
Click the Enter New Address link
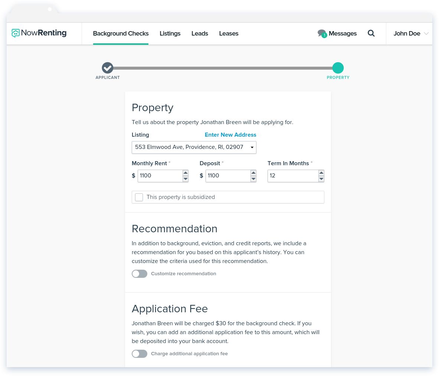click(230, 135)
